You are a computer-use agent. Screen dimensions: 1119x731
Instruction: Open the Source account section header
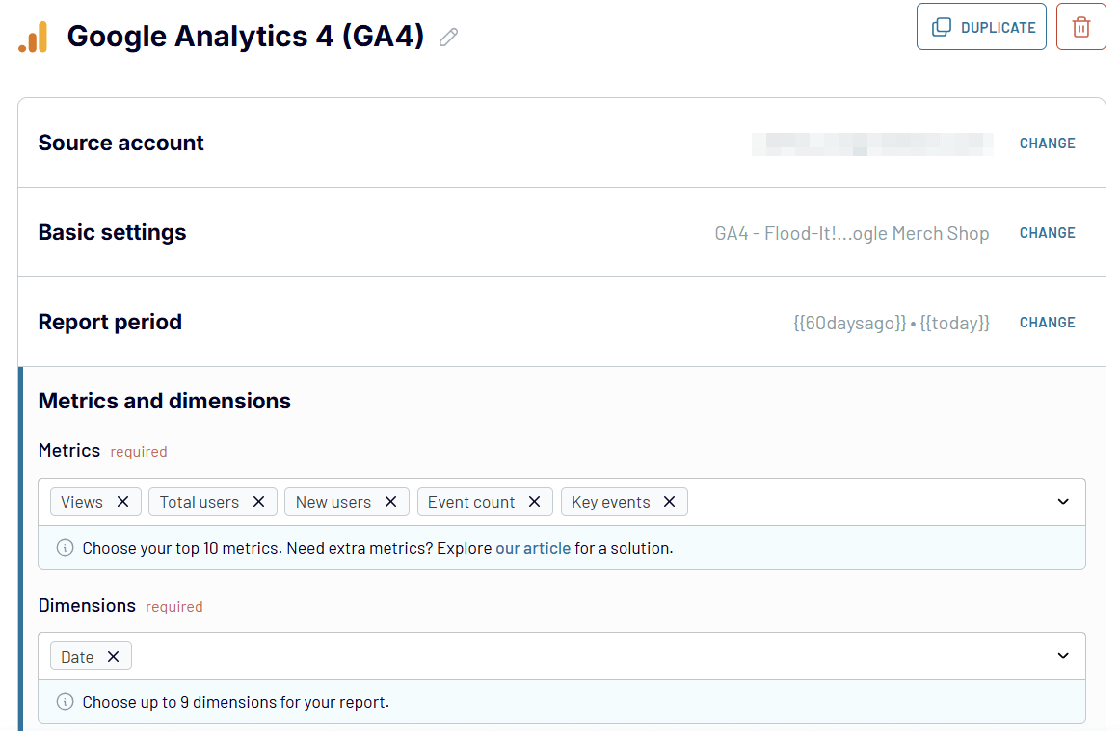[120, 143]
